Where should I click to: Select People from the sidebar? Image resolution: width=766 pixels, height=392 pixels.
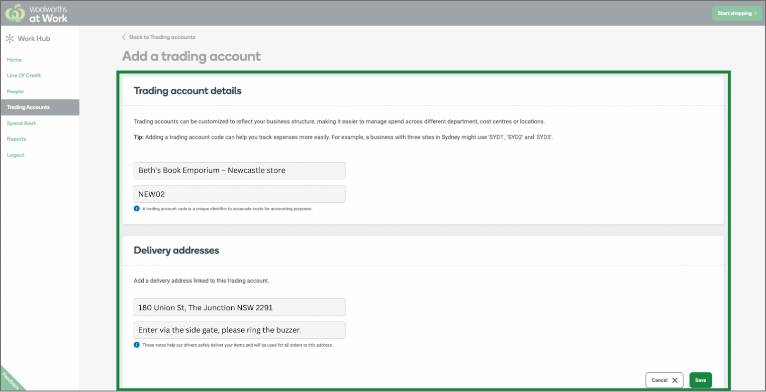15,91
